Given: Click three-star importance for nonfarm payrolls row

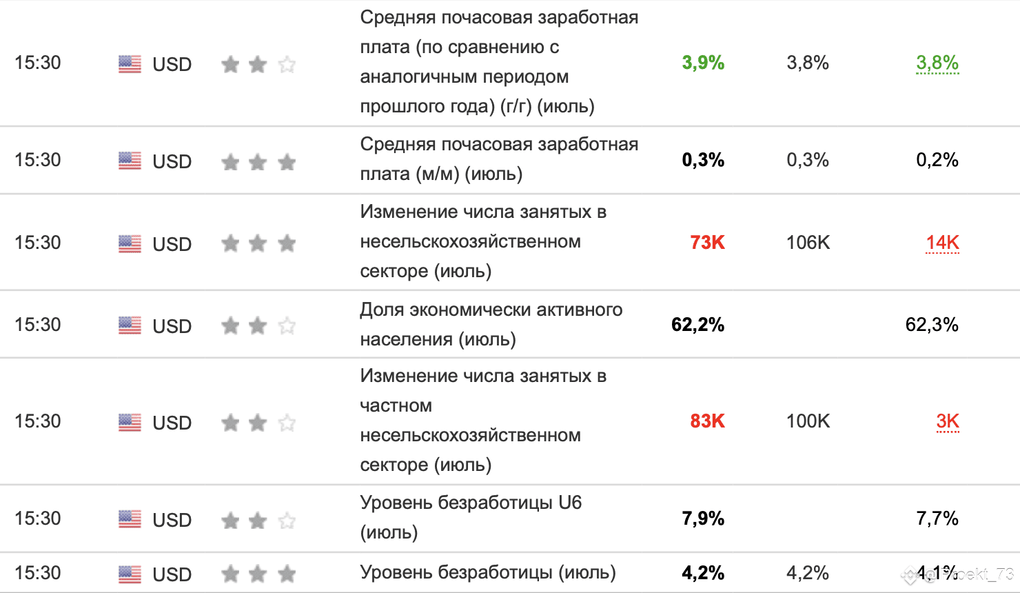Looking at the screenshot, I should pyautogui.click(x=258, y=243).
